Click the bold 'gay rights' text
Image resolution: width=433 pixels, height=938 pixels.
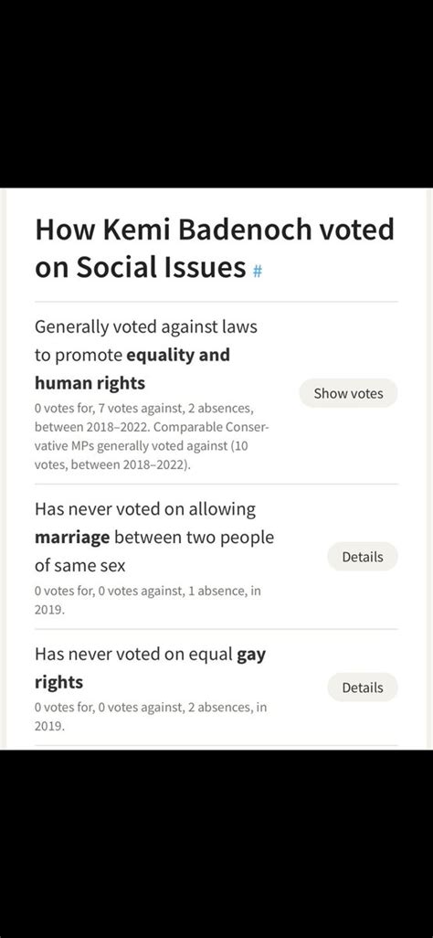[150, 667]
